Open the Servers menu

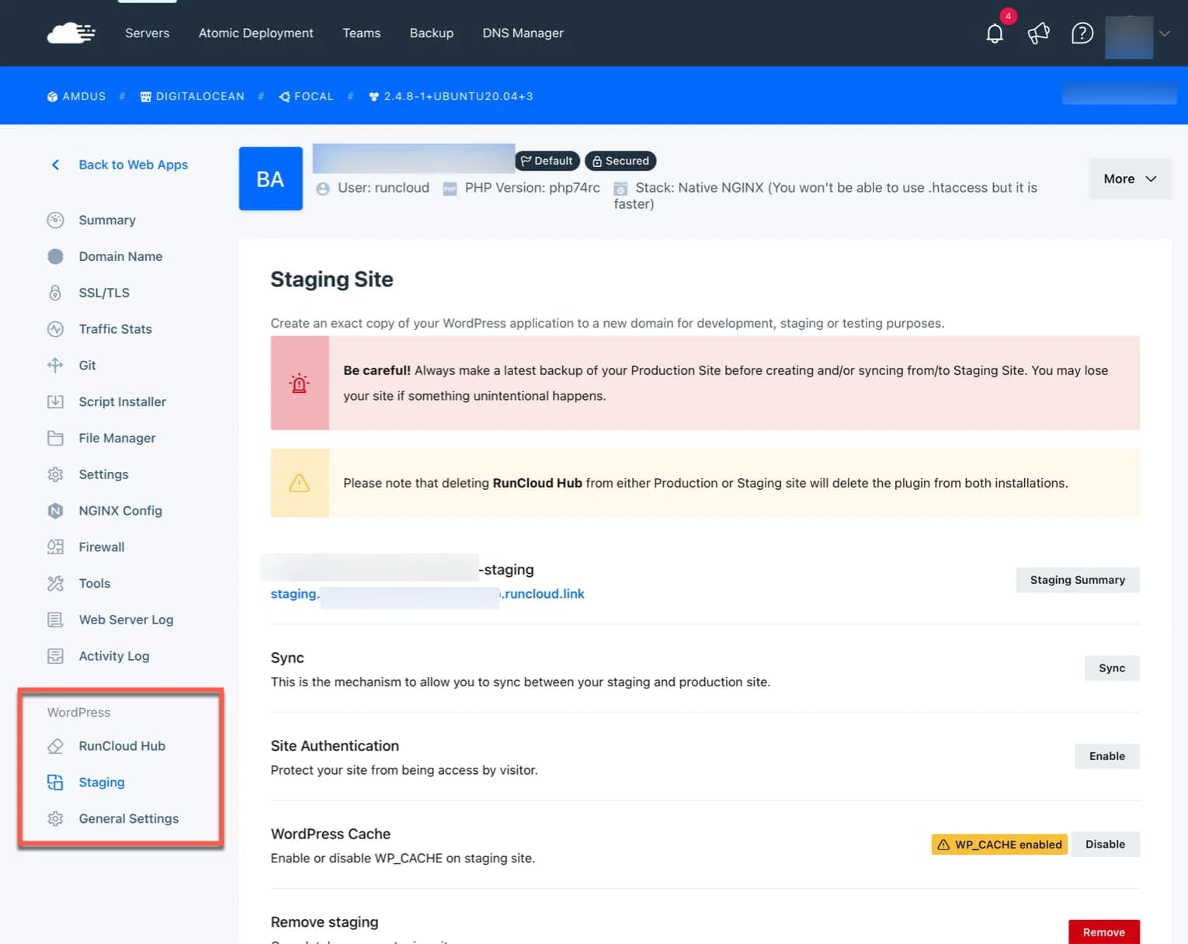click(x=147, y=33)
